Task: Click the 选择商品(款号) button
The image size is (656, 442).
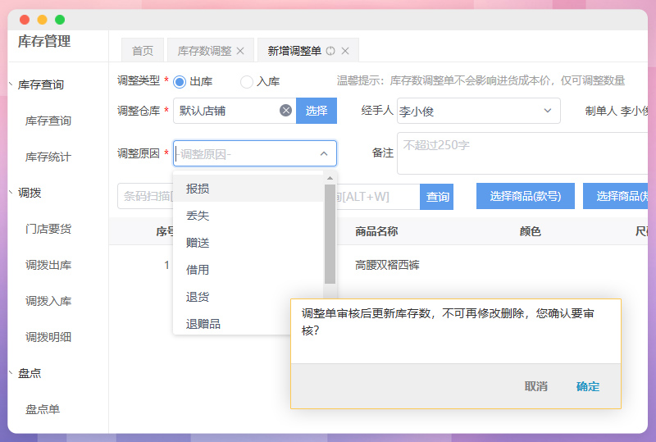Action: pyautogui.click(x=526, y=196)
